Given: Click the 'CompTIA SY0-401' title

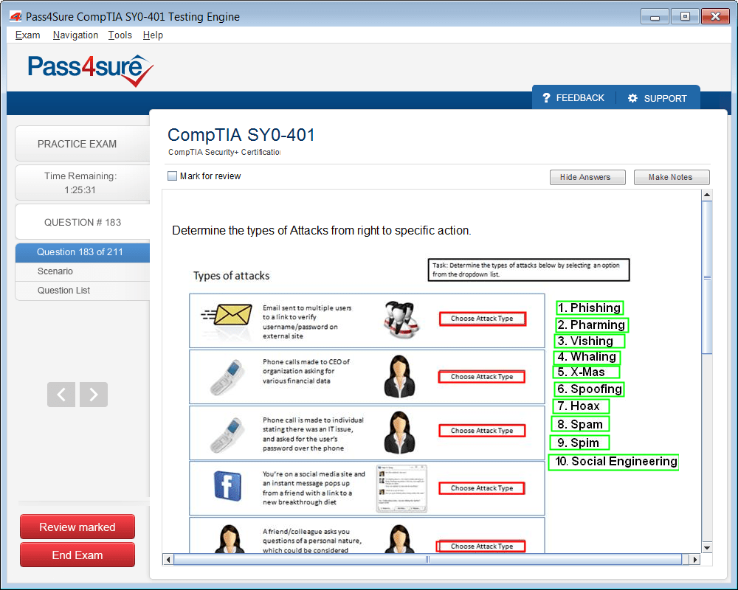Looking at the screenshot, I should tap(241, 135).
